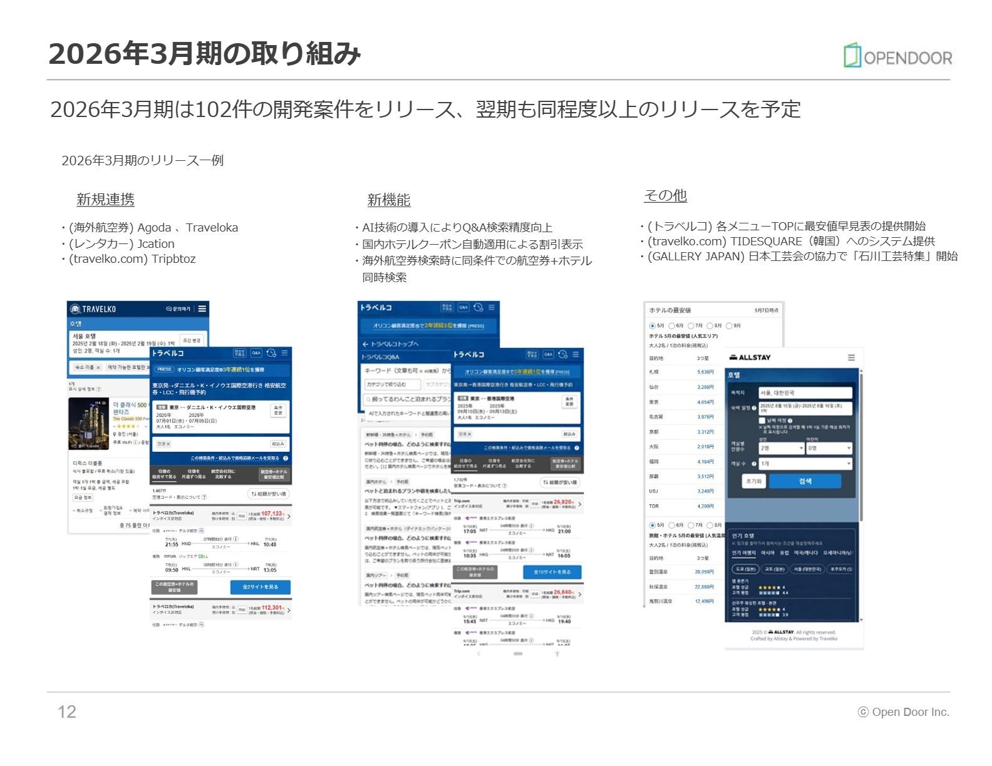Click 全2サイトを見る button
Screen dimensions: 992x766
tap(260, 586)
